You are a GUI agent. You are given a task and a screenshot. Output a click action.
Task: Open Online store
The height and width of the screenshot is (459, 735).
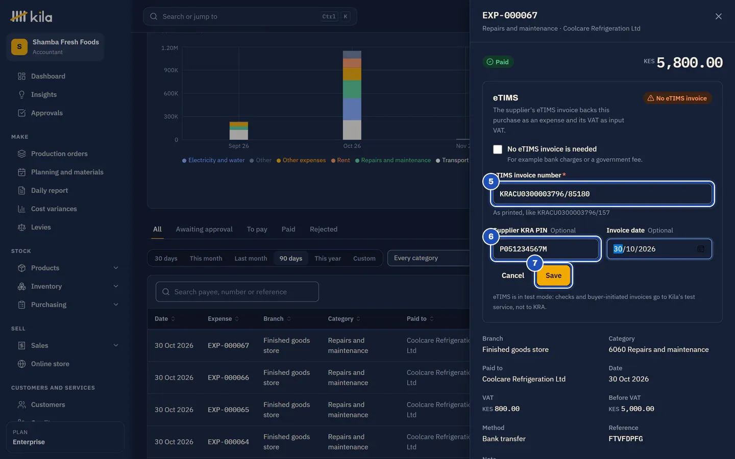50,364
